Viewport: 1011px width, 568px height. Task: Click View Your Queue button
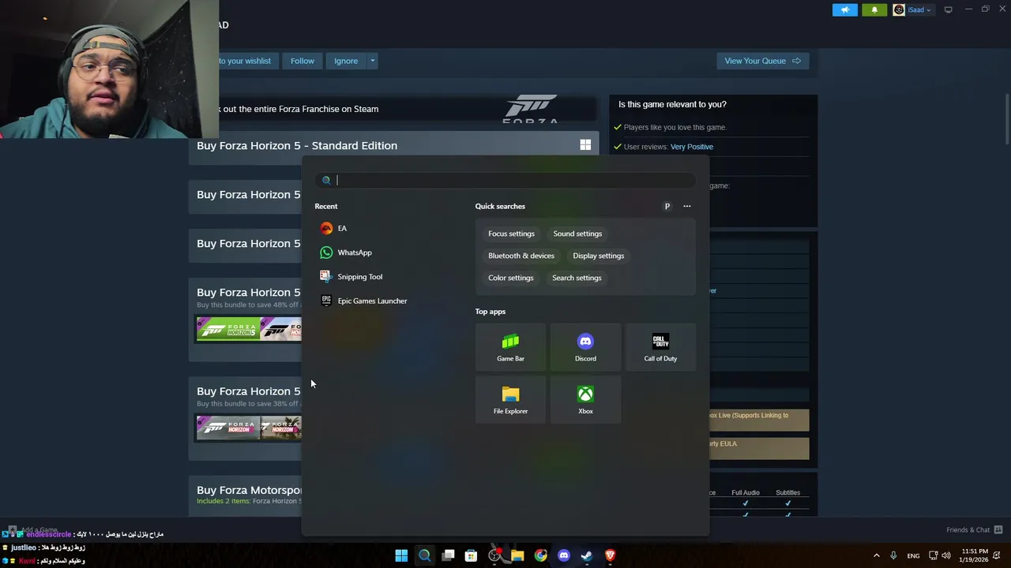tap(762, 61)
